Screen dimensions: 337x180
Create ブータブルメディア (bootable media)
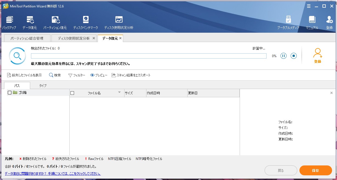(288, 23)
